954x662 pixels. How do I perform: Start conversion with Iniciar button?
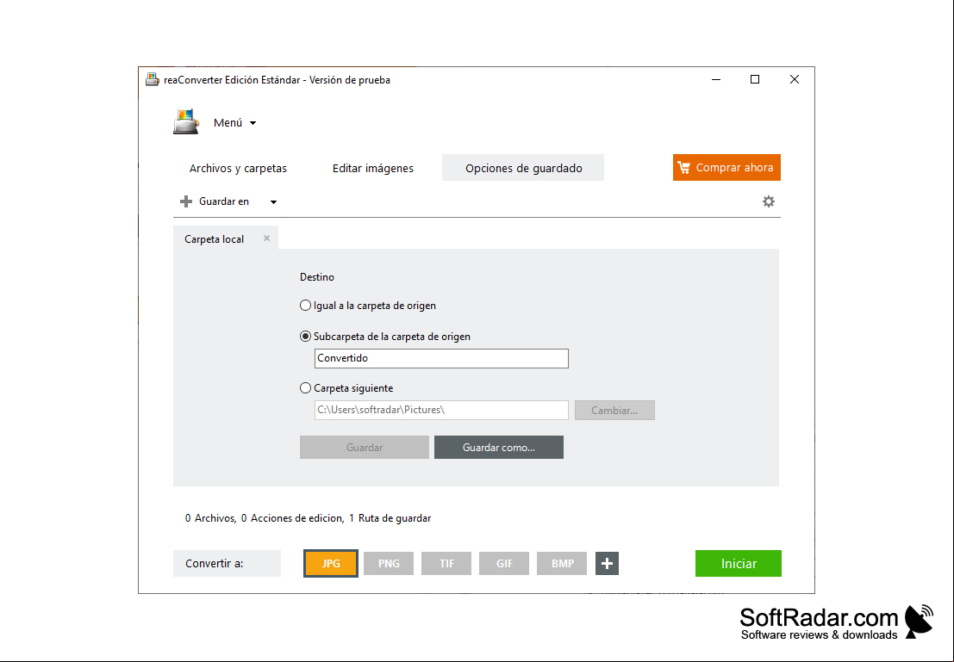pos(739,564)
